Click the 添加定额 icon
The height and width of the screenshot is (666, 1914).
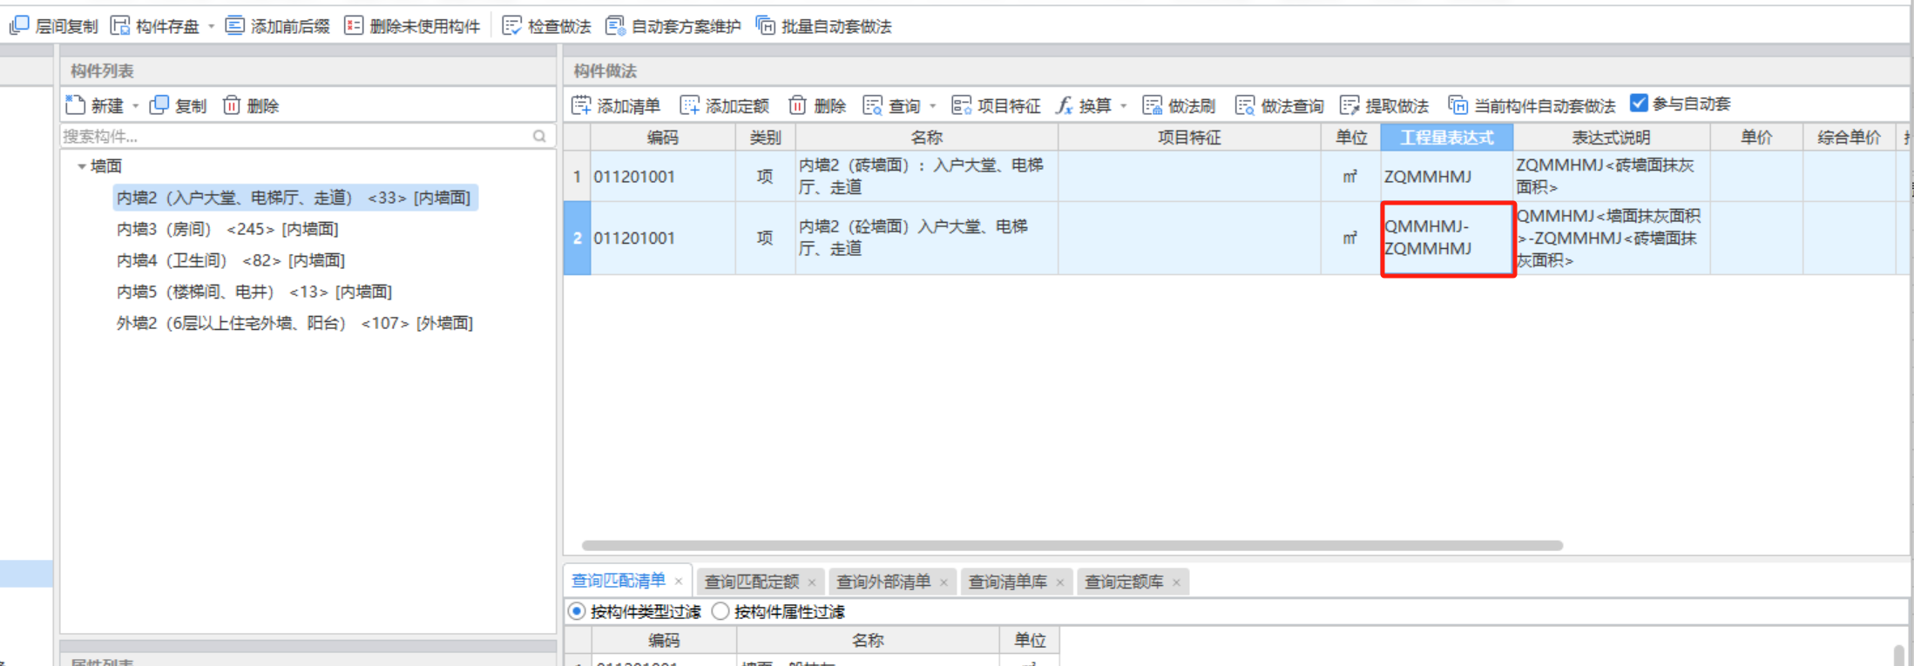(x=690, y=105)
